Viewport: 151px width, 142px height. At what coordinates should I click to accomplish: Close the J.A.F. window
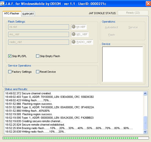tap(148, 3)
